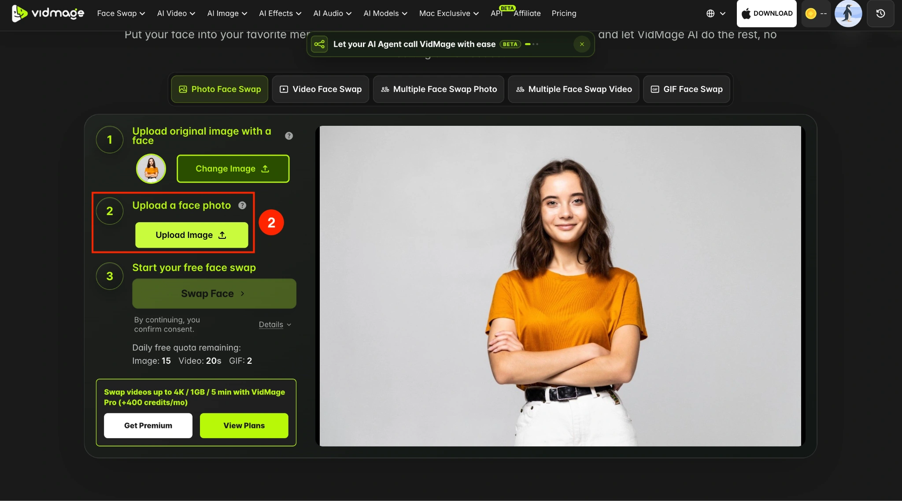The height and width of the screenshot is (501, 902).
Task: Switch to GIF Face Swap tab
Action: tap(687, 89)
